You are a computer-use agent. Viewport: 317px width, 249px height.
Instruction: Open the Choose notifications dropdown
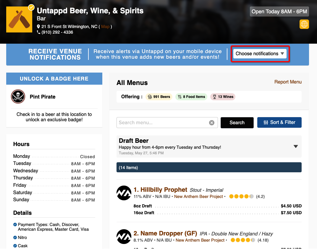click(x=260, y=54)
